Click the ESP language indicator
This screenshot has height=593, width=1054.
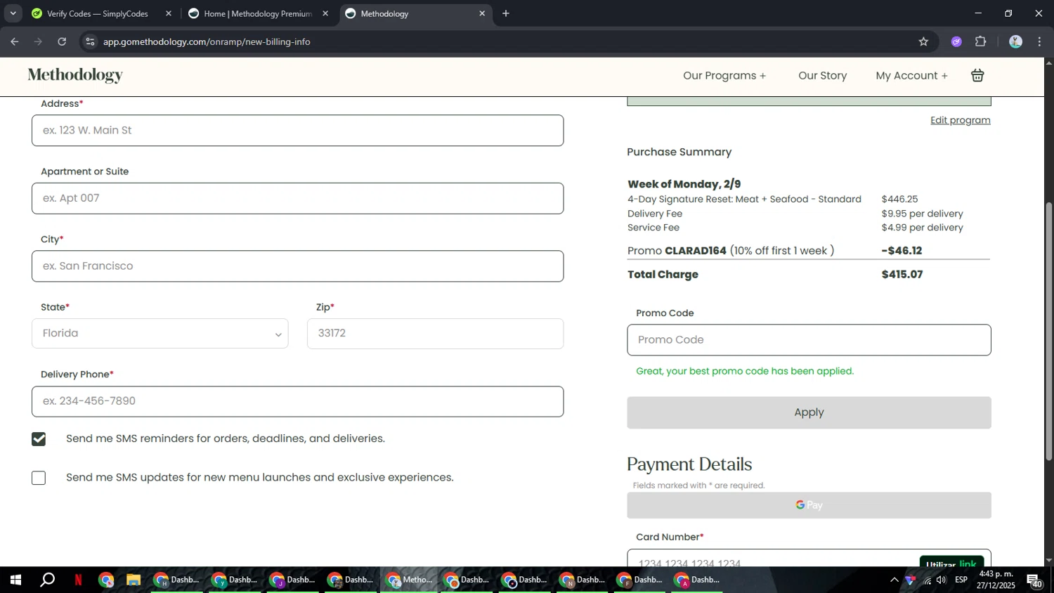(x=961, y=580)
